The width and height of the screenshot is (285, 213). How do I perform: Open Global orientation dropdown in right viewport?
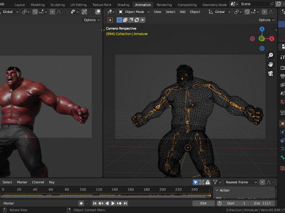(x=219, y=12)
